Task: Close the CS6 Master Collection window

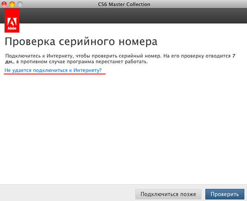Action: (5, 4)
